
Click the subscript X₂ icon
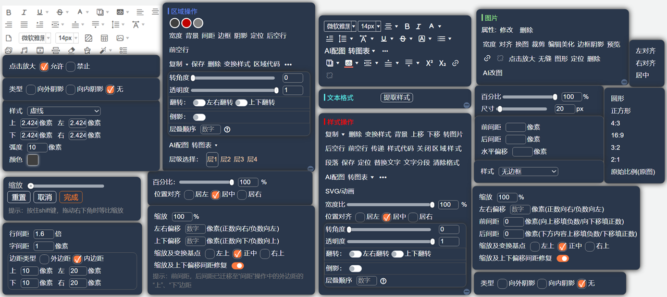coord(442,63)
